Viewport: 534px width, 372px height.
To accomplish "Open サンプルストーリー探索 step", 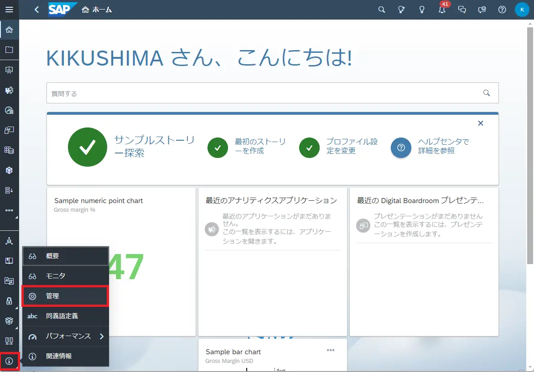I will point(131,147).
